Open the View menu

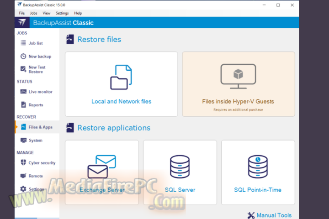[46, 13]
